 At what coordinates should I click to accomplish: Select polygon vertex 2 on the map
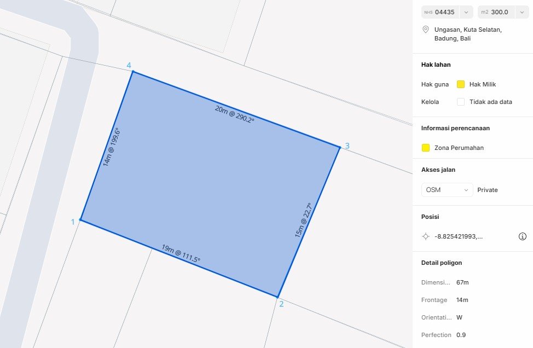pos(277,297)
